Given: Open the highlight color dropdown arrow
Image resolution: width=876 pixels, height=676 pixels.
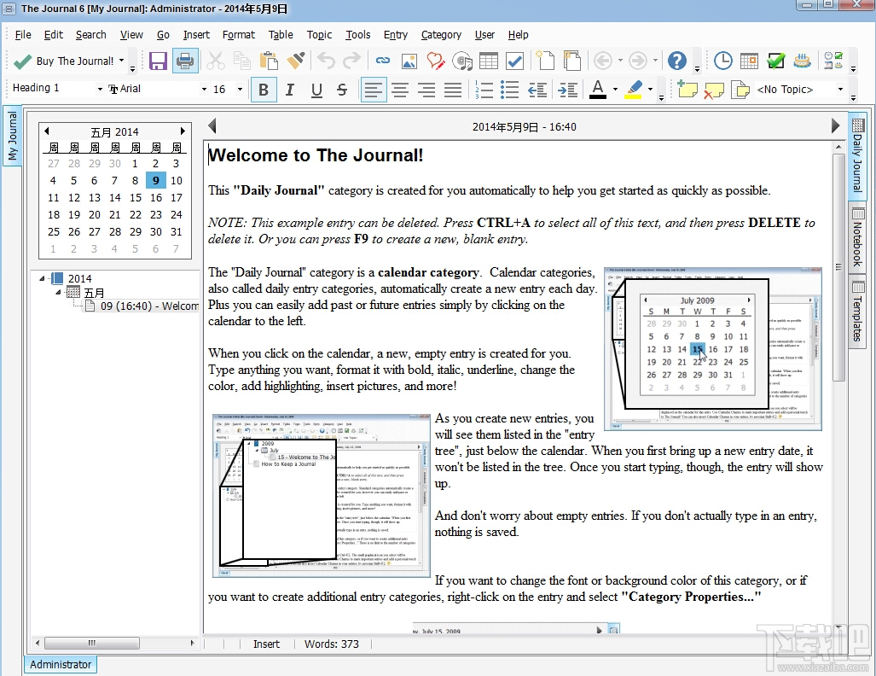Looking at the screenshot, I should [650, 89].
